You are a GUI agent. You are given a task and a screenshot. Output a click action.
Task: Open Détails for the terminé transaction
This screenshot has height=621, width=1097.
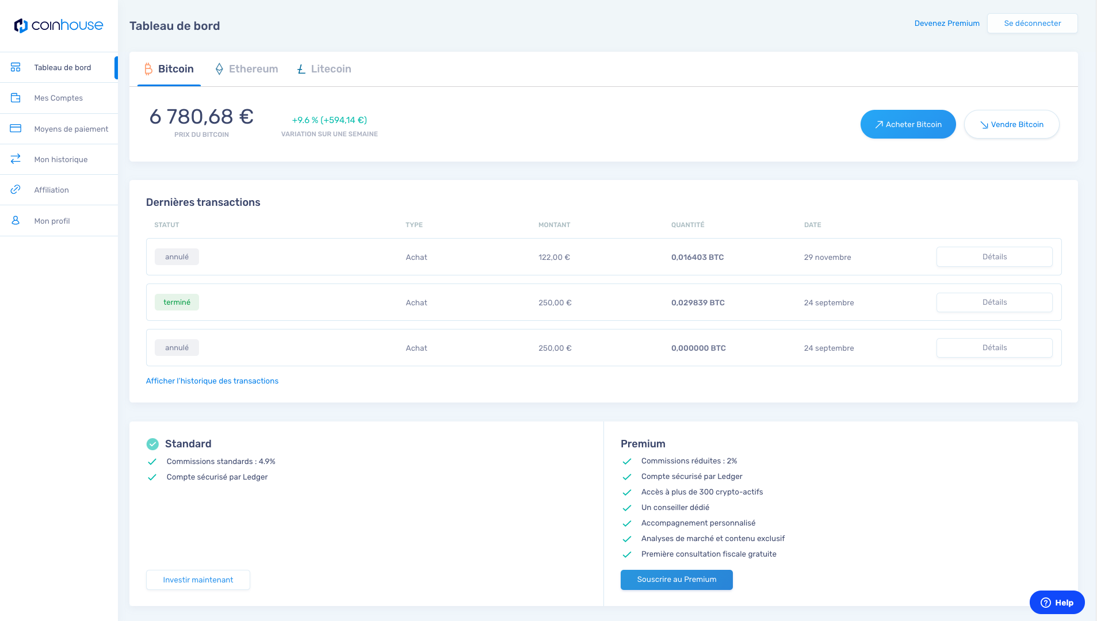pyautogui.click(x=995, y=302)
